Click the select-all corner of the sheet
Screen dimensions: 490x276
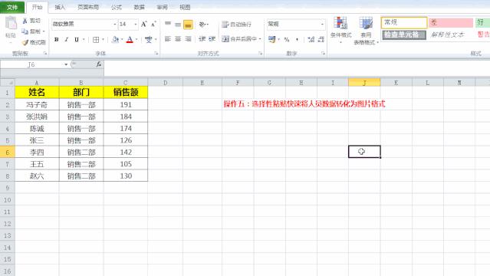[x=8, y=83]
